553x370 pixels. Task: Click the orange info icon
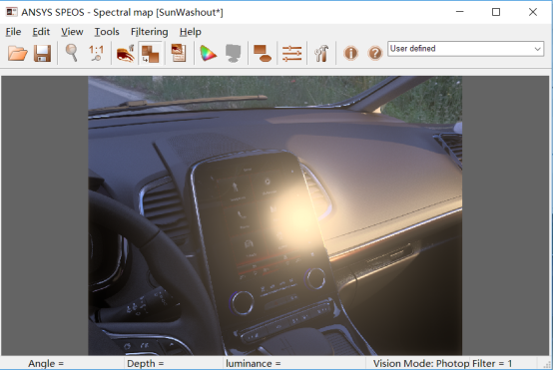[x=350, y=53]
